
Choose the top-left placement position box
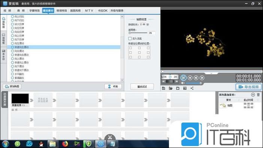click(x=130, y=48)
